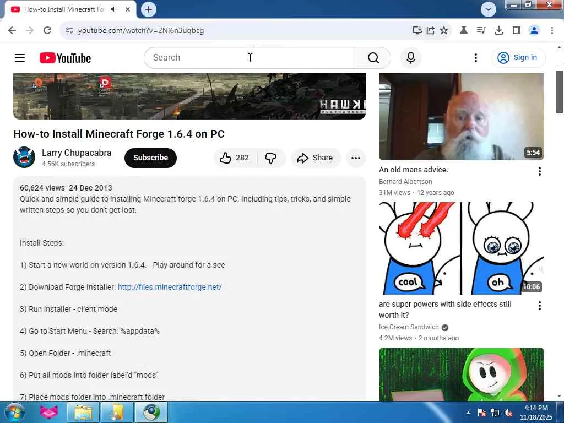
Task: Open the An old mans advice title
Action: (413, 170)
